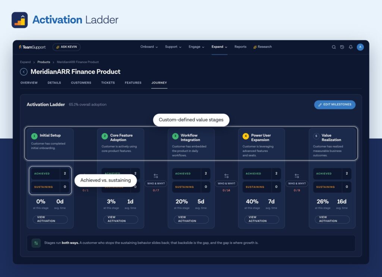The width and height of the screenshot is (382, 277).
Task: Click the green both-ways arrows icon
Action: pyautogui.click(x=36, y=243)
